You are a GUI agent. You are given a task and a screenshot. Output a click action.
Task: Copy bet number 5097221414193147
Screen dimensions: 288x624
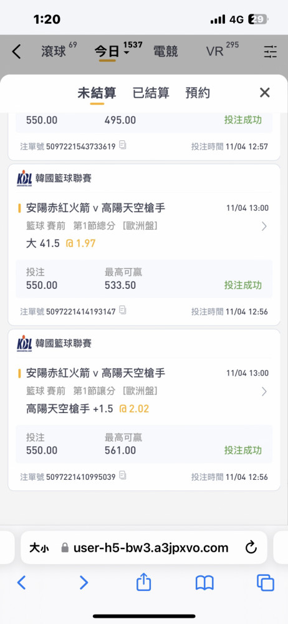(123, 310)
